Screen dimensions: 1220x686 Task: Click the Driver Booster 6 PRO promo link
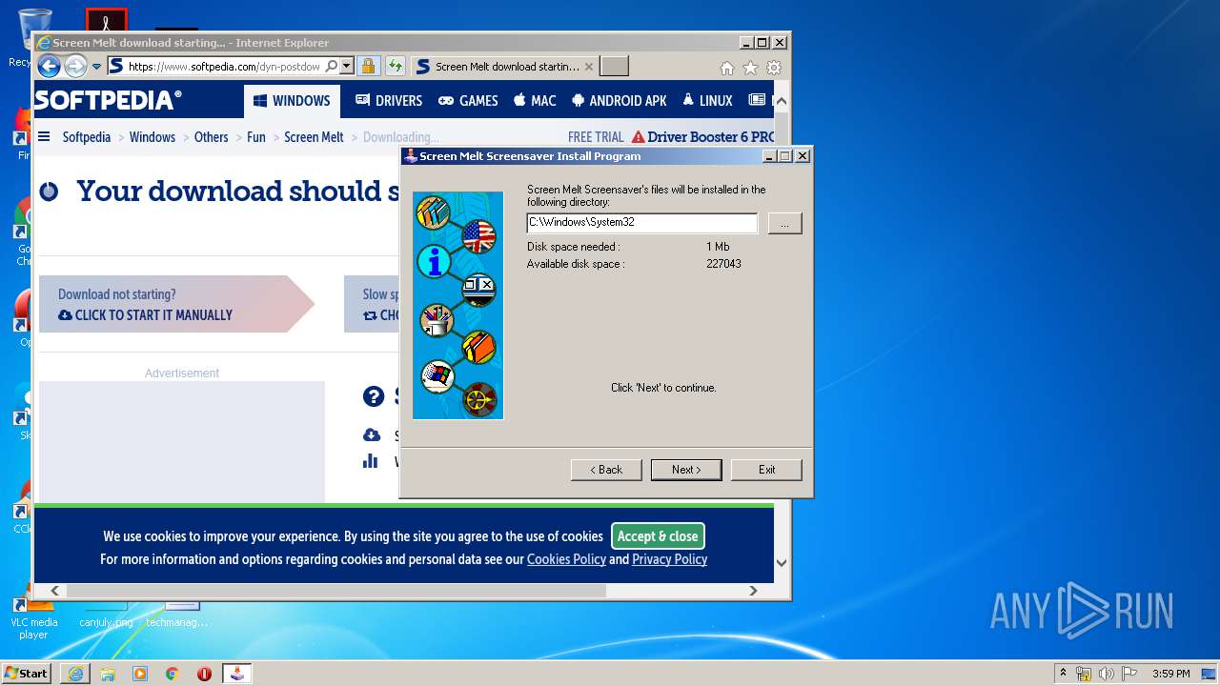(x=703, y=137)
